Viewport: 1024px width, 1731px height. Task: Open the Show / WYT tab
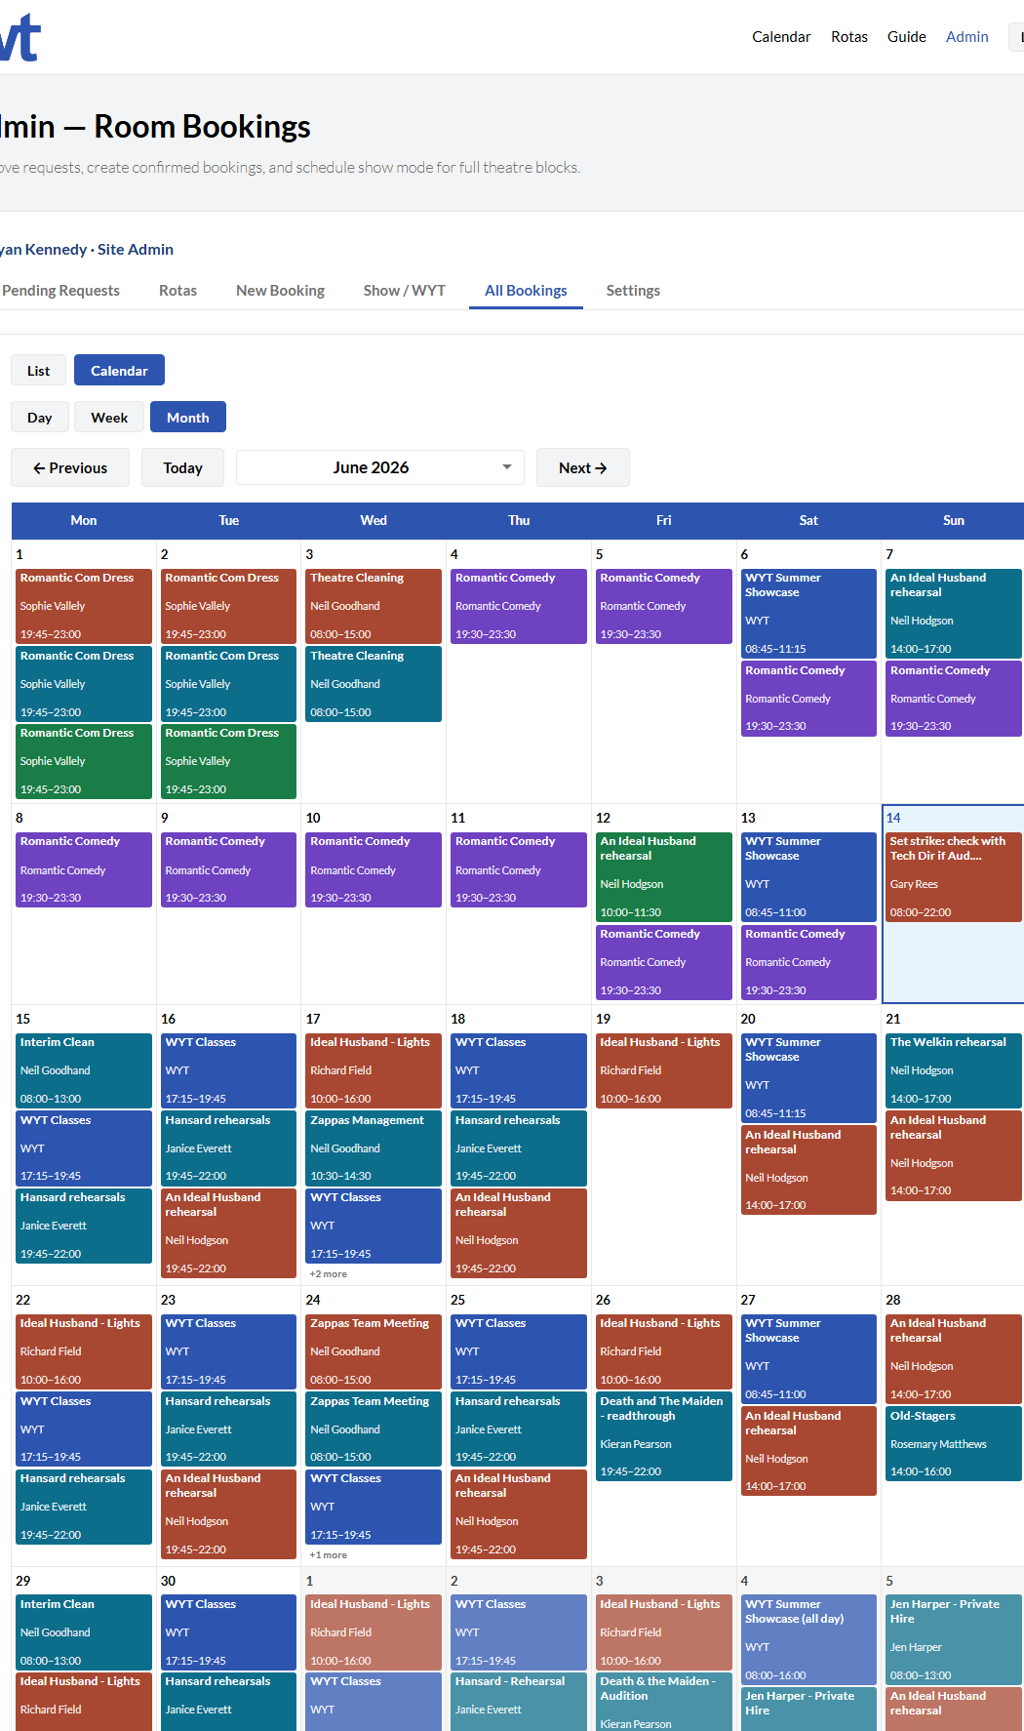404,290
